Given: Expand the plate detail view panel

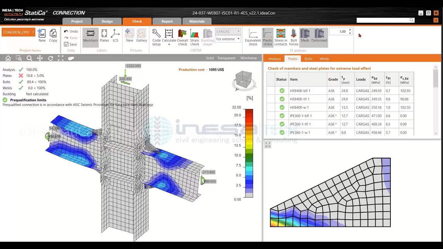Looking at the screenshot, I should (268, 145).
